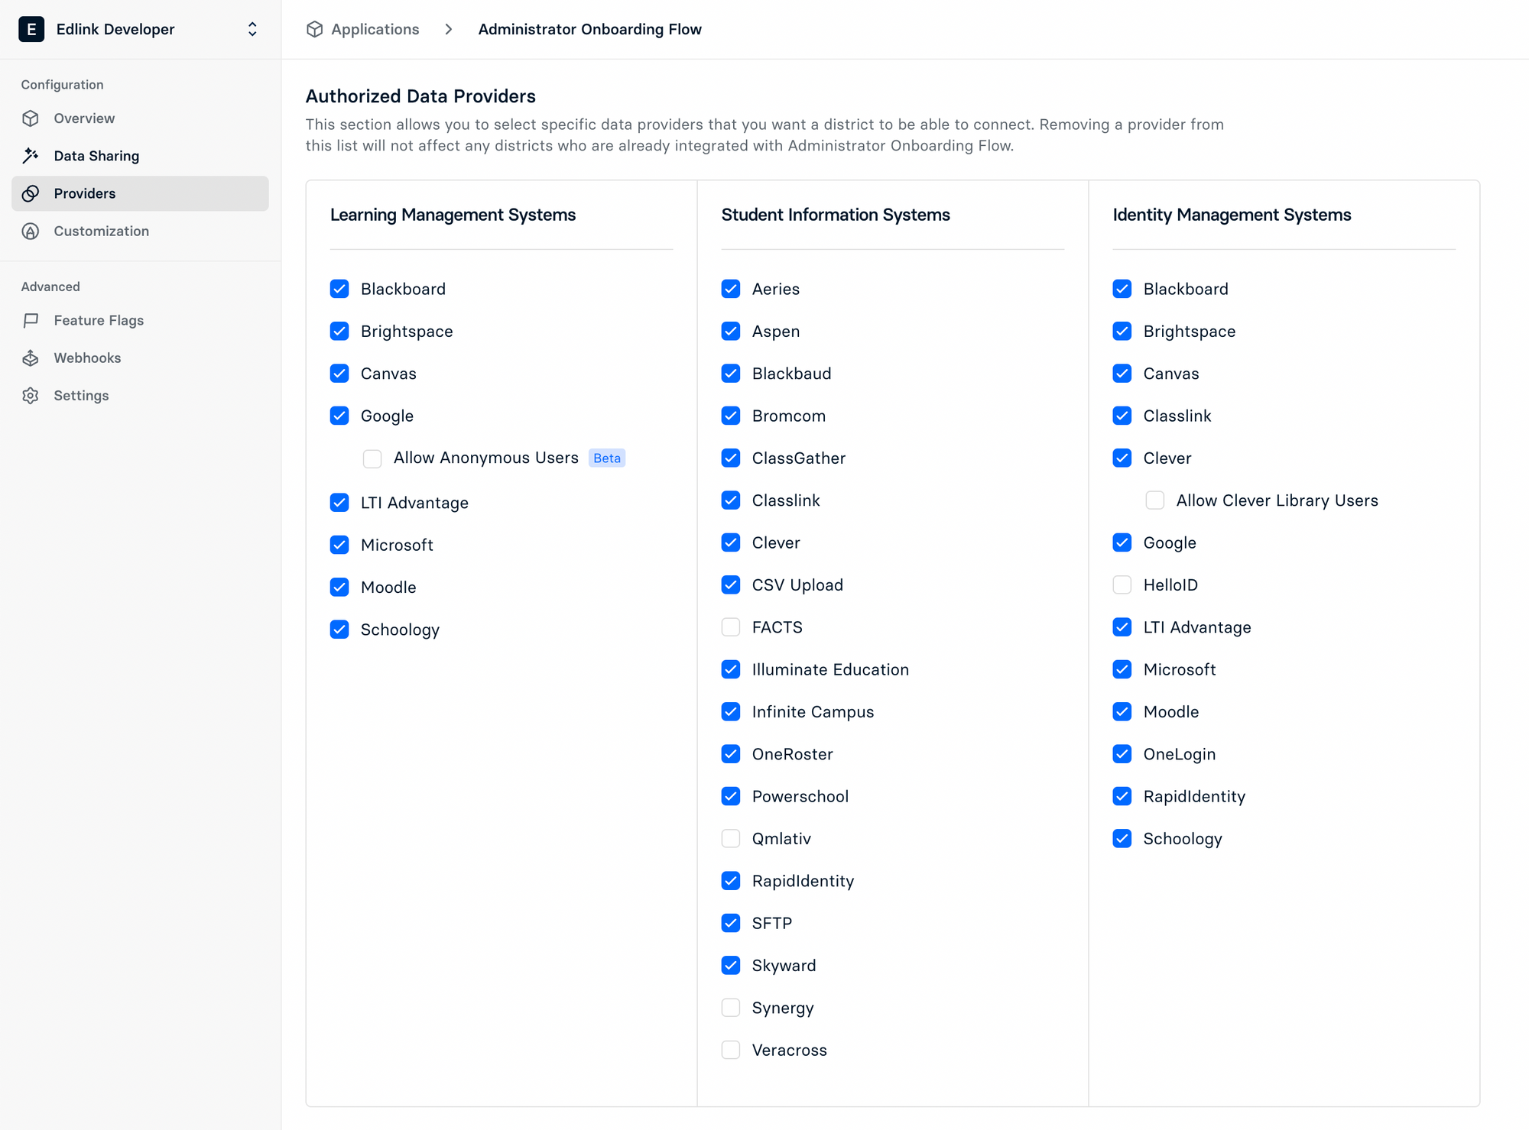Viewport: 1529px width, 1130px height.
Task: Uncheck RapidIdentity under Identity Management Systems
Action: tap(1122, 796)
